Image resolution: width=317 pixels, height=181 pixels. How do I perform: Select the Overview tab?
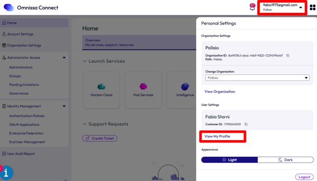(x=139, y=42)
